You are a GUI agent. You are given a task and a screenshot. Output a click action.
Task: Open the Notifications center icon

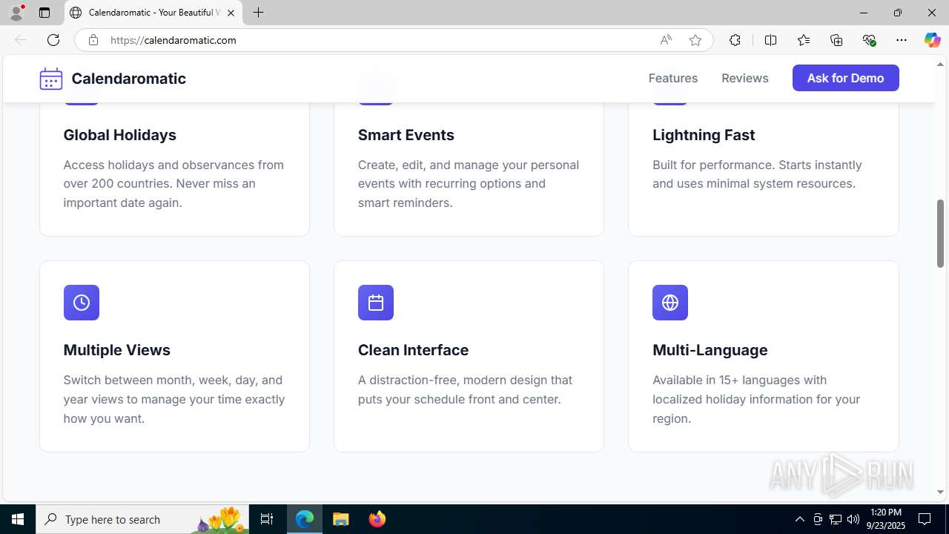point(925,519)
